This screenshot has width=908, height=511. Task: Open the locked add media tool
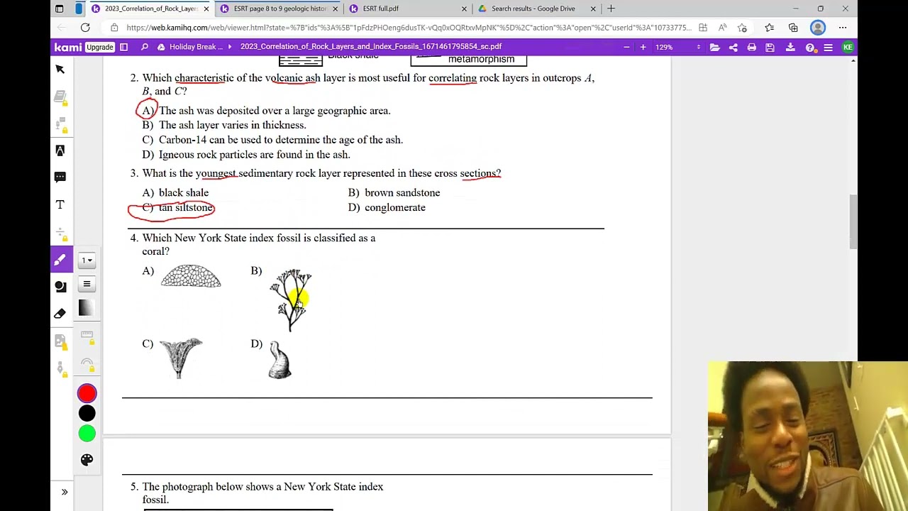tap(60, 341)
